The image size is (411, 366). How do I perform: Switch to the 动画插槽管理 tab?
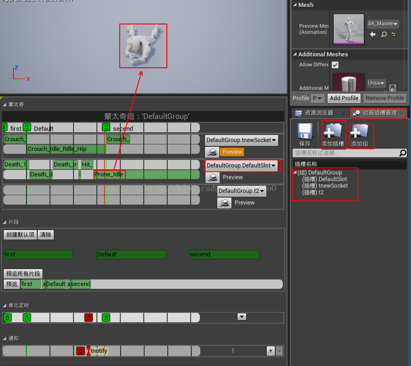[x=379, y=113]
